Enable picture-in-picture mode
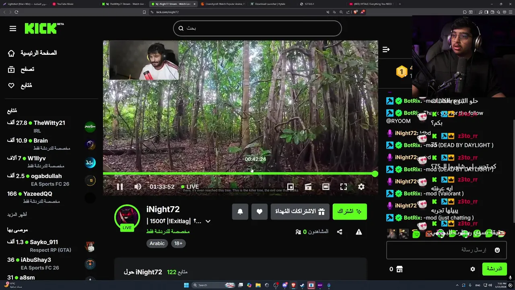Image resolution: width=515 pixels, height=290 pixels. coord(290,186)
